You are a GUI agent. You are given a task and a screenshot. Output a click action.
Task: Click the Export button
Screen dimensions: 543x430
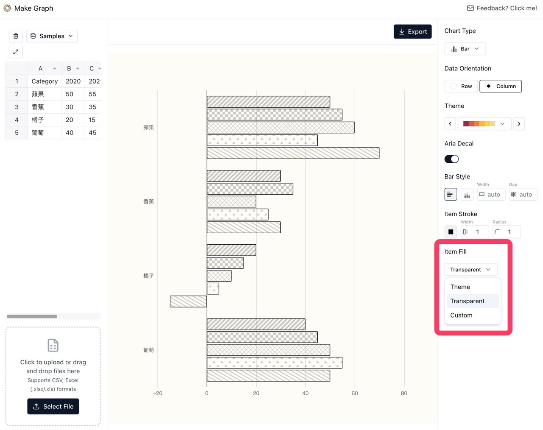(412, 31)
